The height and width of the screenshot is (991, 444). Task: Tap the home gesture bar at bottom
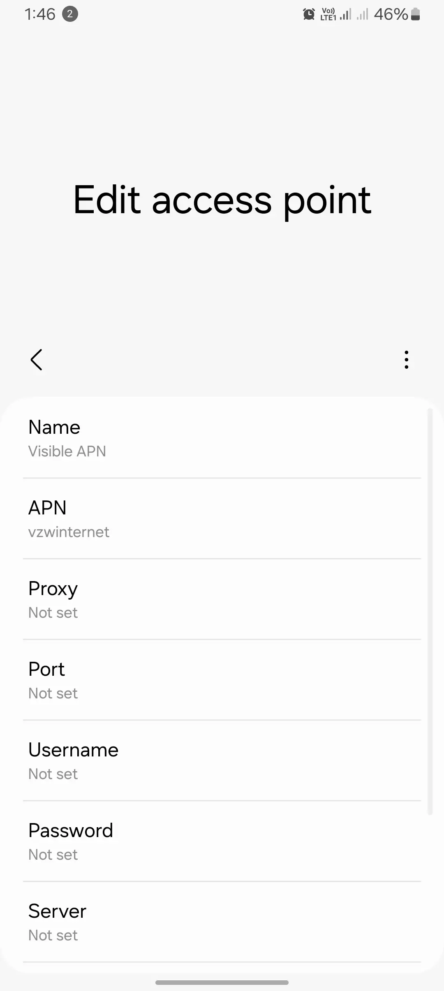click(222, 982)
